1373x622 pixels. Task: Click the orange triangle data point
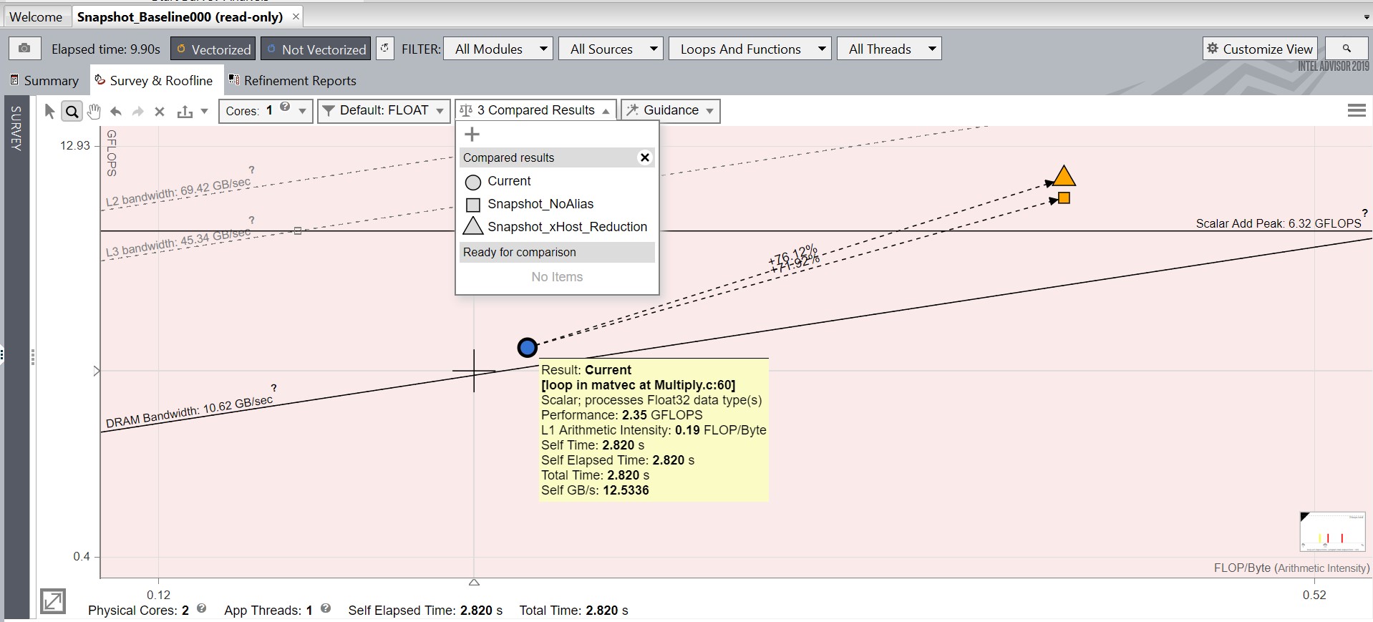point(1064,177)
